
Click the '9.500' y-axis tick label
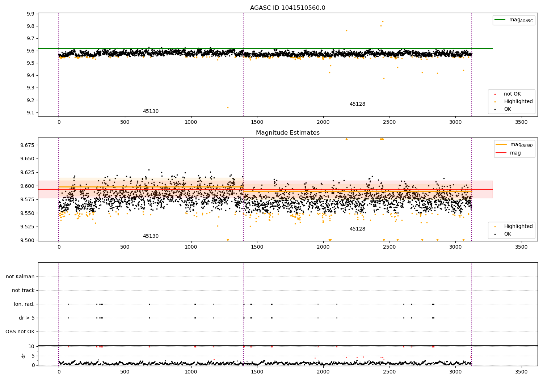coord(28,241)
